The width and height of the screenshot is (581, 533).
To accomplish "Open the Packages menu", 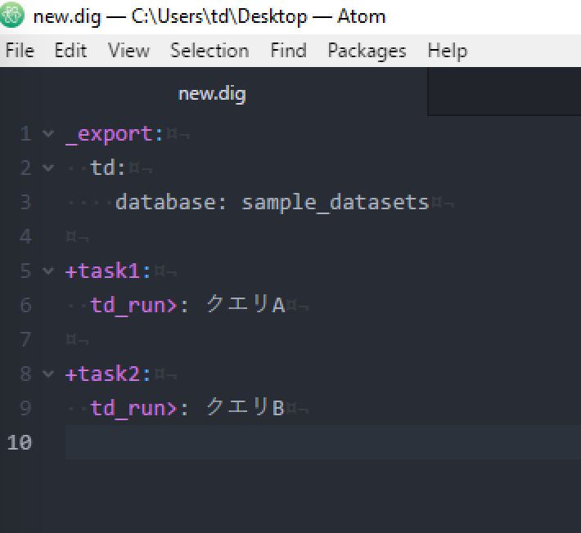I will tap(367, 51).
